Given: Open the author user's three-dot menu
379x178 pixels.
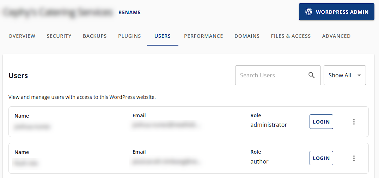Looking at the screenshot, I should point(354,158).
